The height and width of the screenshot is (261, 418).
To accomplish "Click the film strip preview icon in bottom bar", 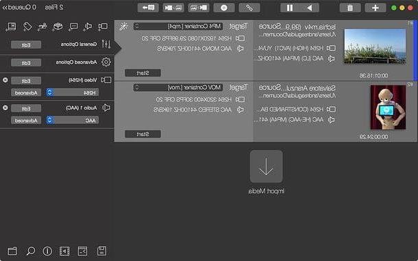I will click(64, 251).
